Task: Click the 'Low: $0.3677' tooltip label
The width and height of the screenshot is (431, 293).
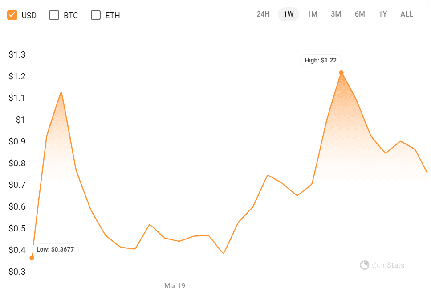Action: pyautogui.click(x=54, y=250)
